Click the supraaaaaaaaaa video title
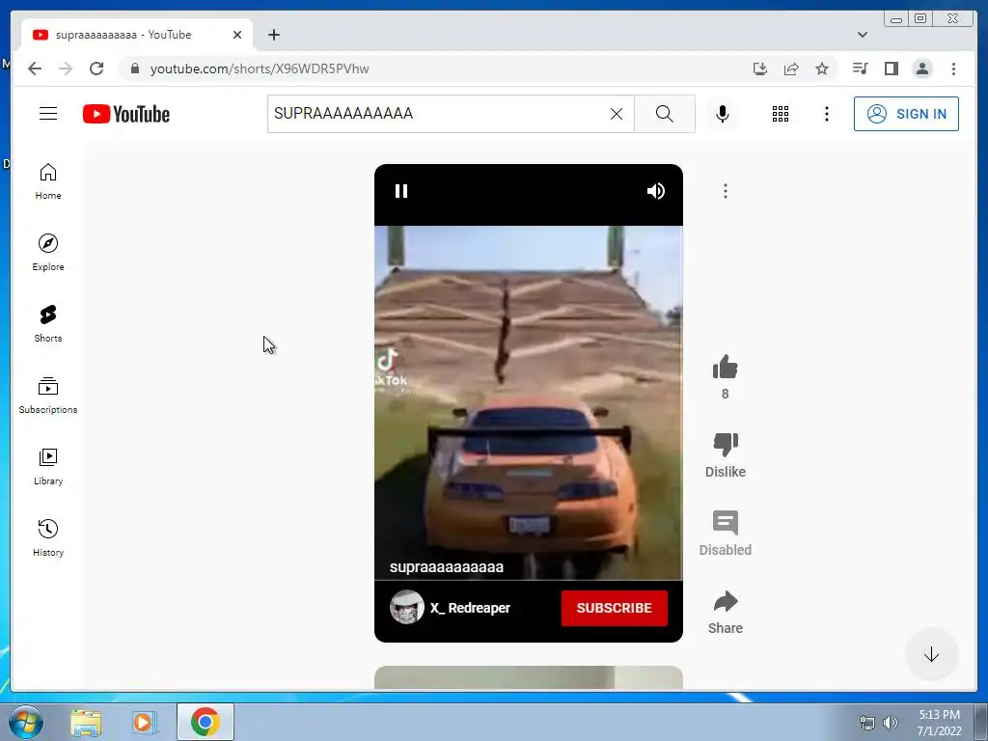 (x=446, y=567)
